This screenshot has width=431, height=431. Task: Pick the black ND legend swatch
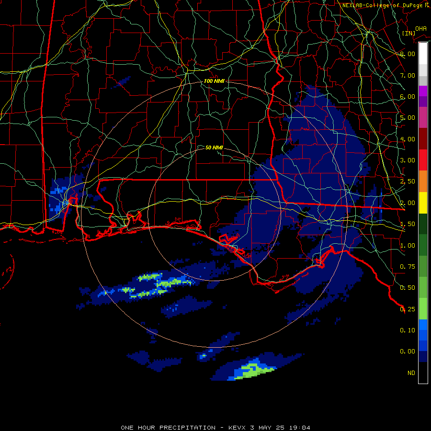pos(423,373)
